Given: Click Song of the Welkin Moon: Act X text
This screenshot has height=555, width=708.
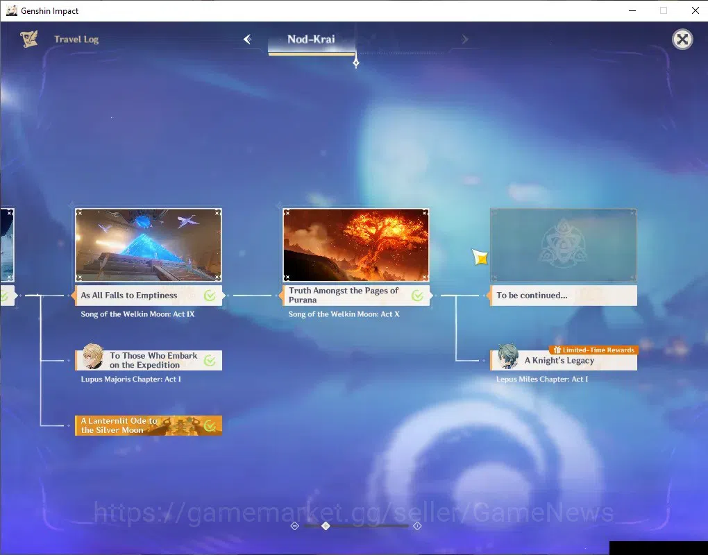Looking at the screenshot, I should [344, 314].
